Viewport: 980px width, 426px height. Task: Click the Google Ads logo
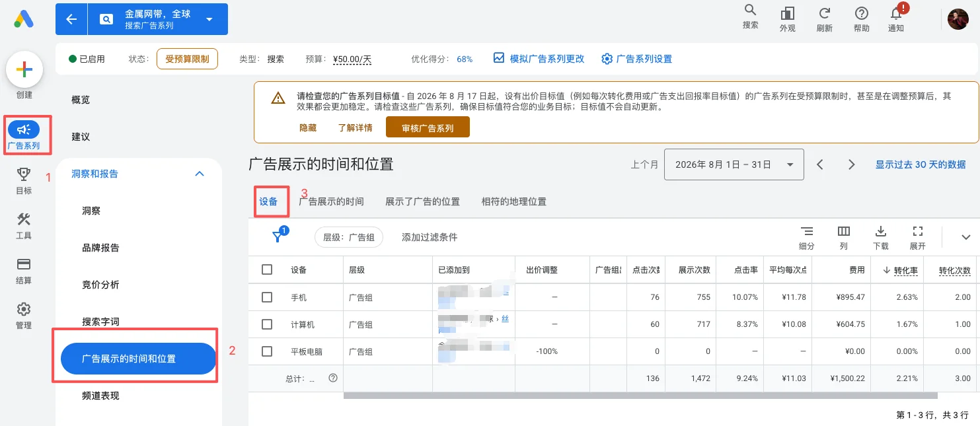pos(24,19)
